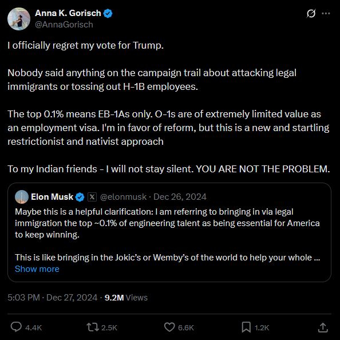Image resolution: width=340 pixels, height=340 pixels.
Task: Open Anna K. Gorisch's profile picture
Action: [19, 19]
